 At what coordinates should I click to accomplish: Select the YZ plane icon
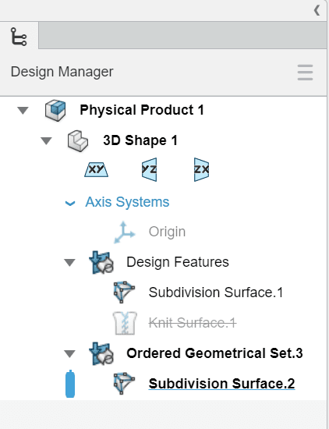150,169
